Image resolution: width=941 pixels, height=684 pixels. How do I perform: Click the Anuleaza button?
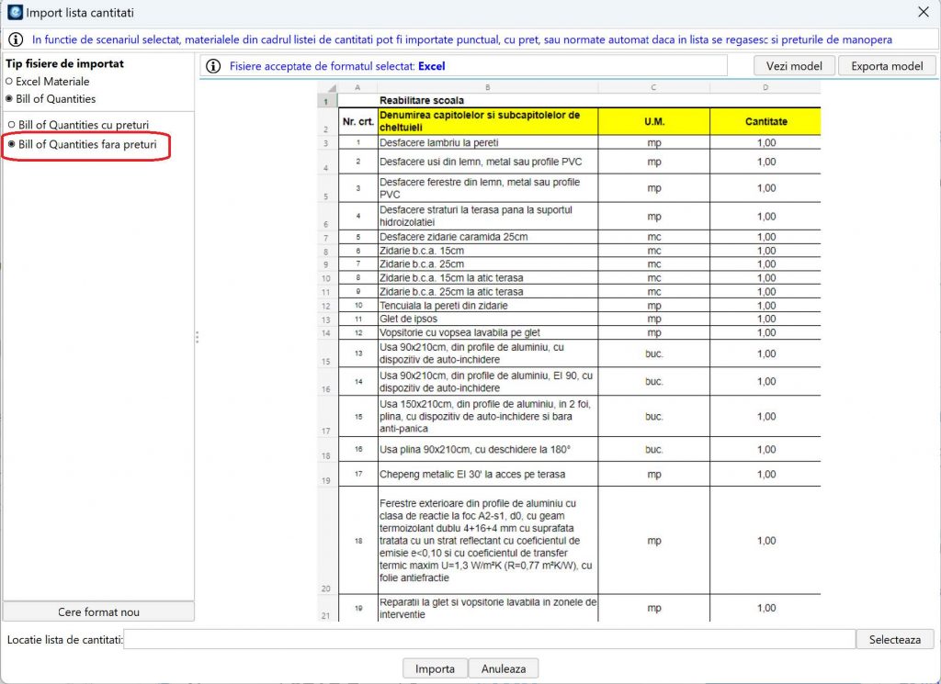point(504,668)
